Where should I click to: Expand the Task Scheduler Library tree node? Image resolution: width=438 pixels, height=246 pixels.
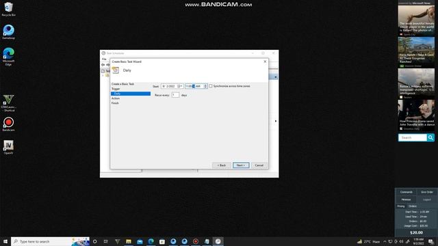103,75
